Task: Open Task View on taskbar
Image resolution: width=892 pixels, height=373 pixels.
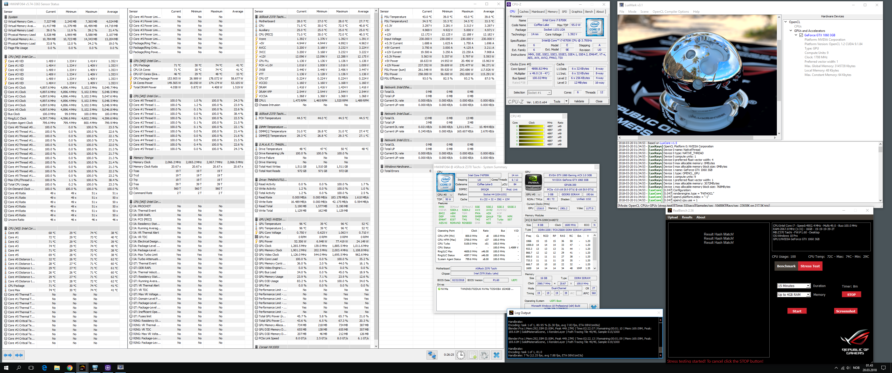Action: (31, 368)
